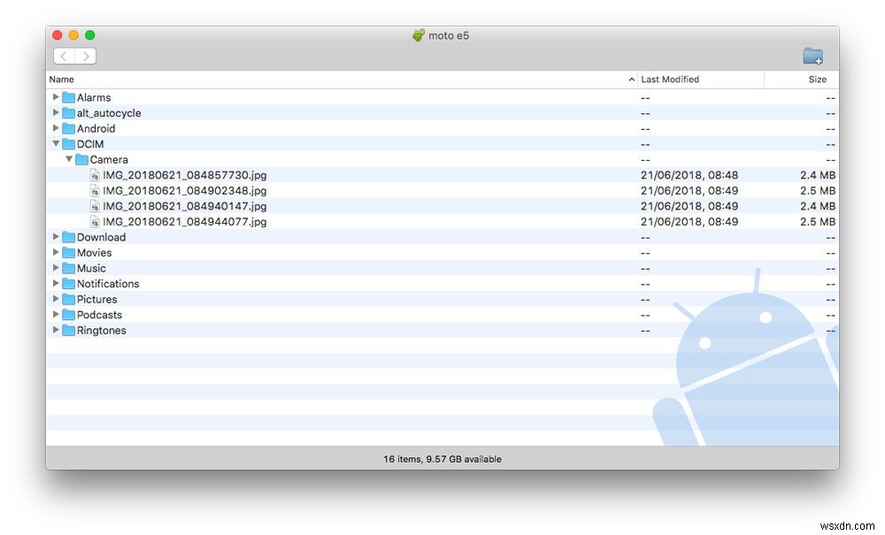885x535 pixels.
Task: Click the Ringtones folder icon
Action: 69,330
